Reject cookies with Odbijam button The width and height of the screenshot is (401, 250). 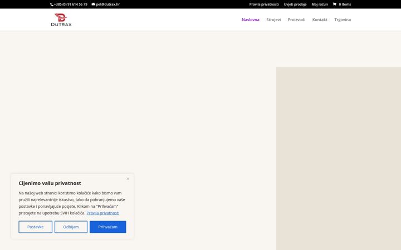(x=71, y=227)
